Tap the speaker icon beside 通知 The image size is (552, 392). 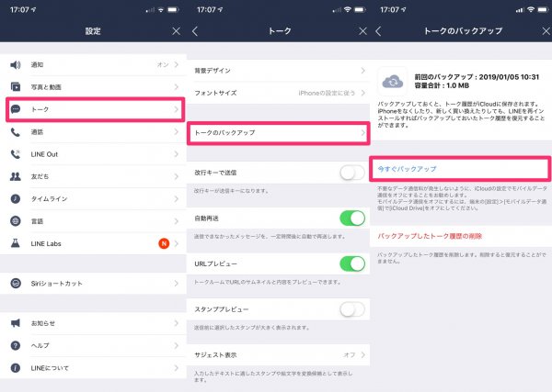click(x=15, y=64)
